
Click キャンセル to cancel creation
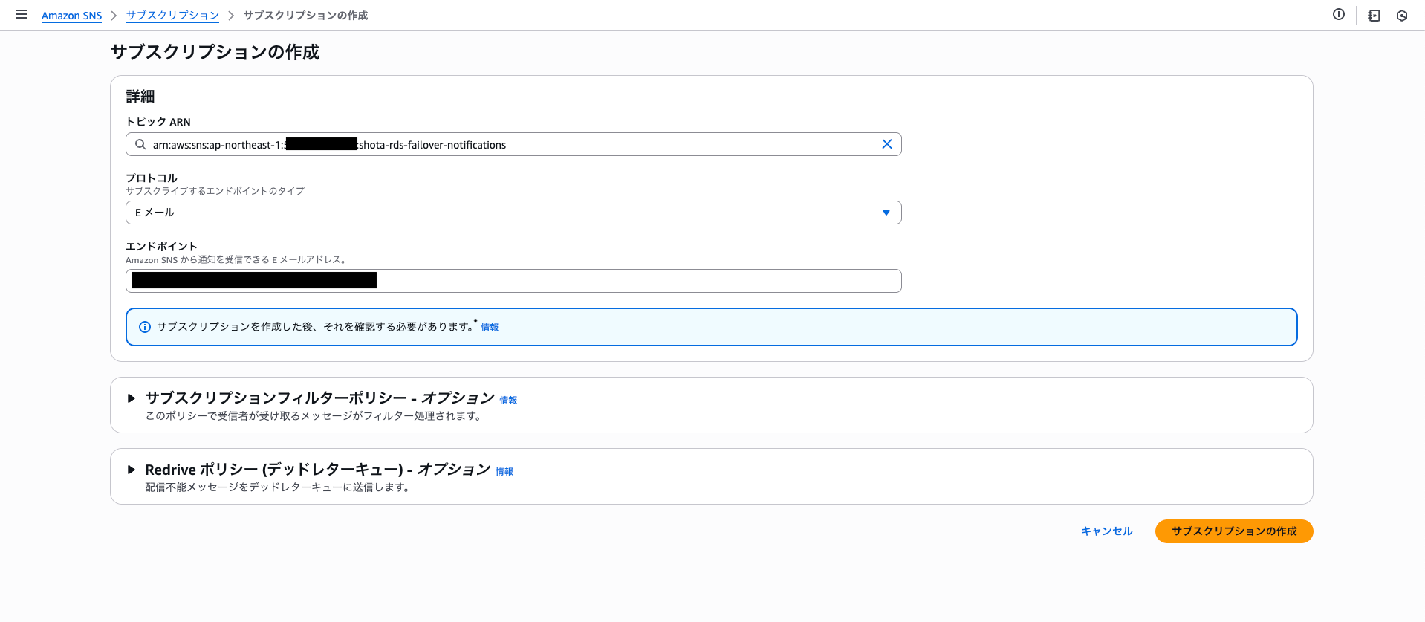pyautogui.click(x=1106, y=531)
